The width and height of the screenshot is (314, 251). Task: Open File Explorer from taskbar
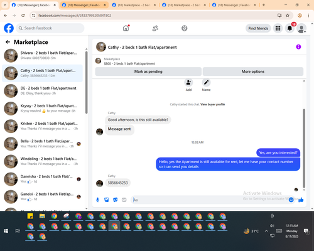(x=42, y=216)
